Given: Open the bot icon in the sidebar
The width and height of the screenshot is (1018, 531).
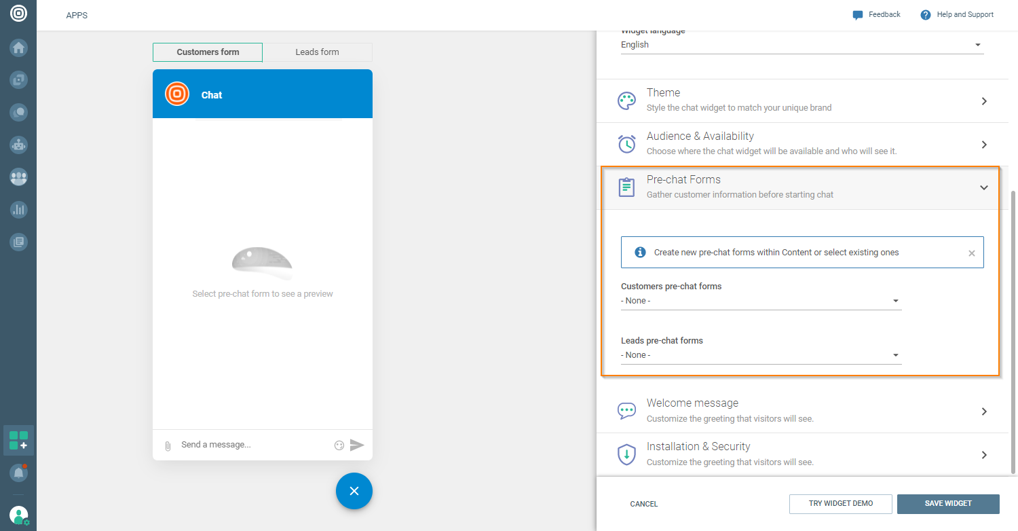Looking at the screenshot, I should [x=18, y=145].
